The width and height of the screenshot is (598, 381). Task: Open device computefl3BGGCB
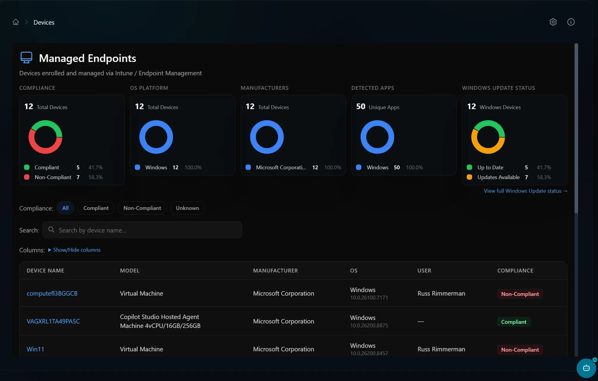52,293
